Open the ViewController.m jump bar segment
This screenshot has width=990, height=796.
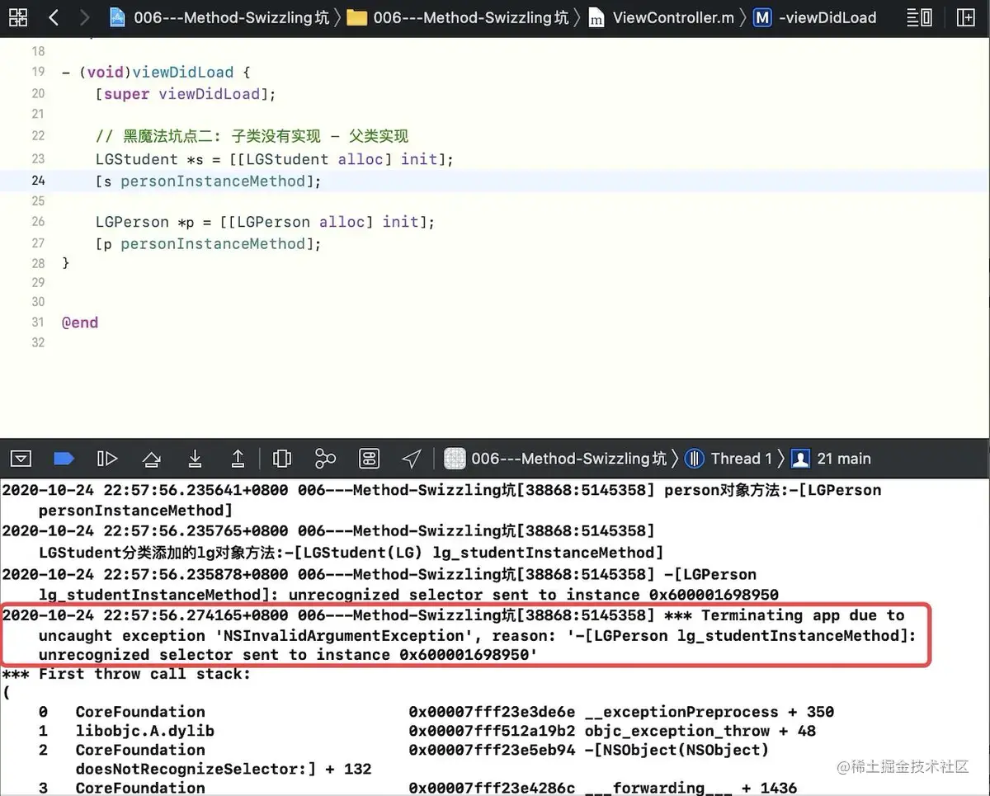coord(673,17)
